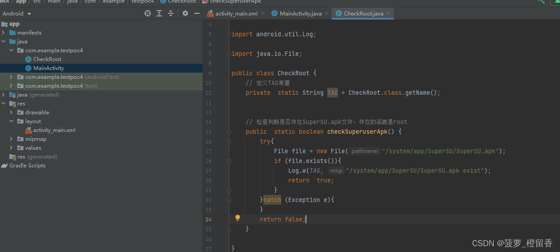Switch to MainActivity.java editor tab
Screen dimensions: 560x252
(300, 14)
